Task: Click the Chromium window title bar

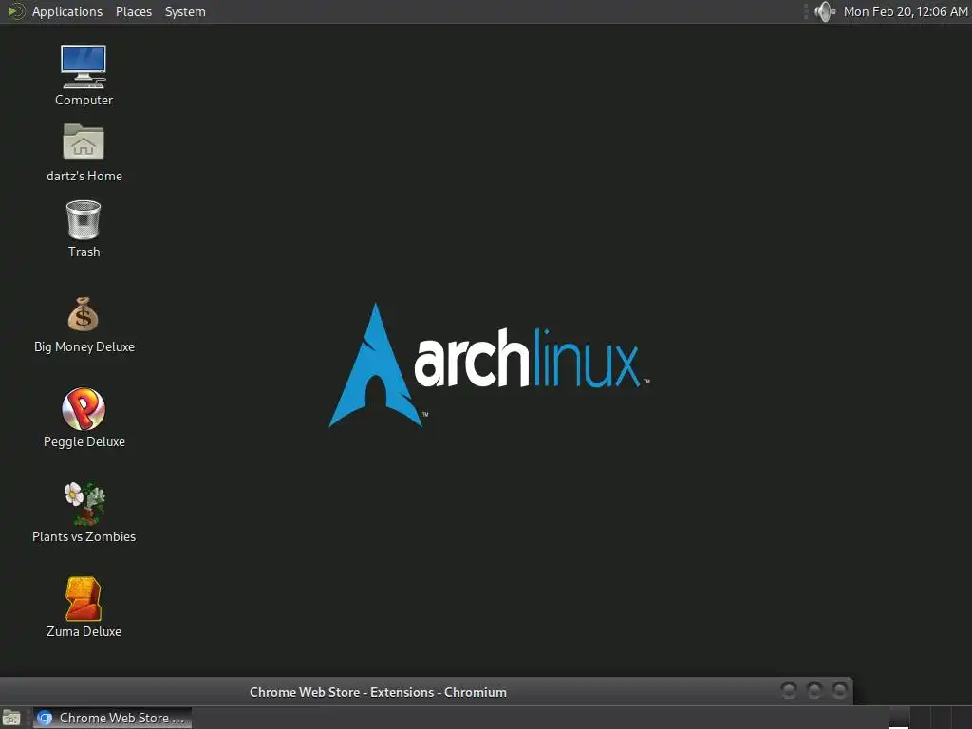Action: click(x=426, y=691)
